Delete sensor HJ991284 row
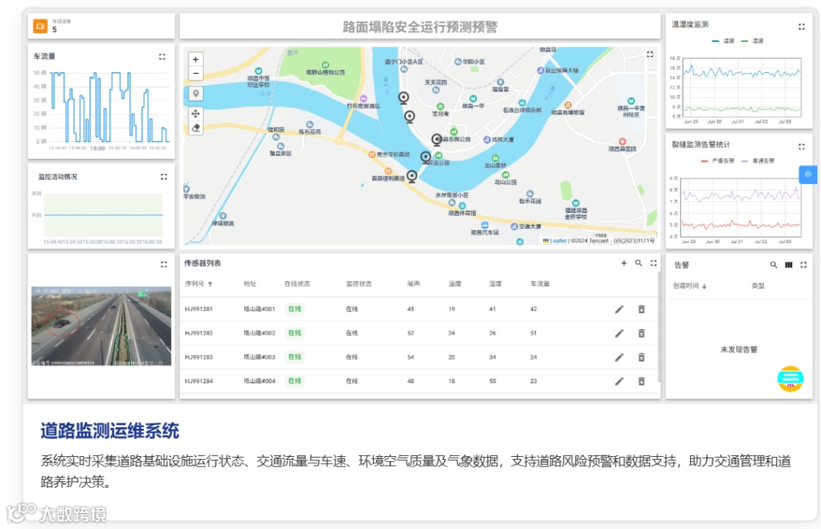821x529 pixels. click(x=642, y=382)
